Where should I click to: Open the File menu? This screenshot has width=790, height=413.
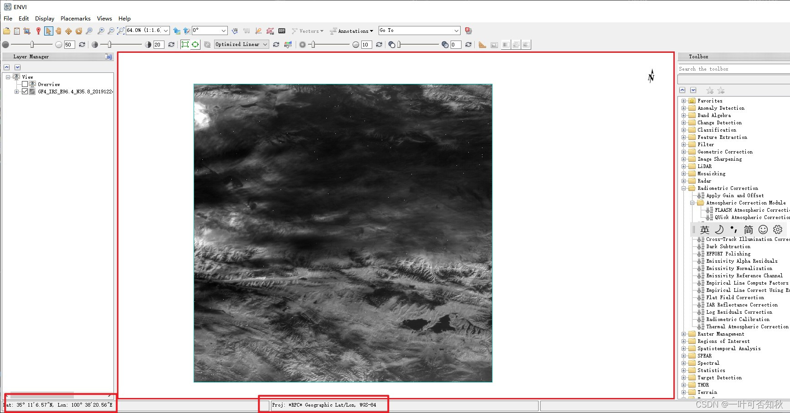coord(8,19)
